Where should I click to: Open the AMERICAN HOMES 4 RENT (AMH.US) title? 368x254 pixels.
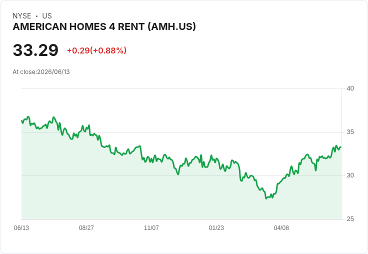104,27
